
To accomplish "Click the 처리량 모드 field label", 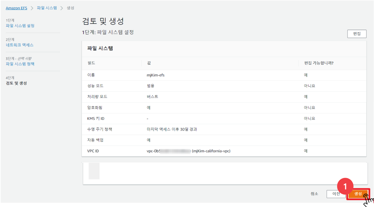I will coord(97,97).
